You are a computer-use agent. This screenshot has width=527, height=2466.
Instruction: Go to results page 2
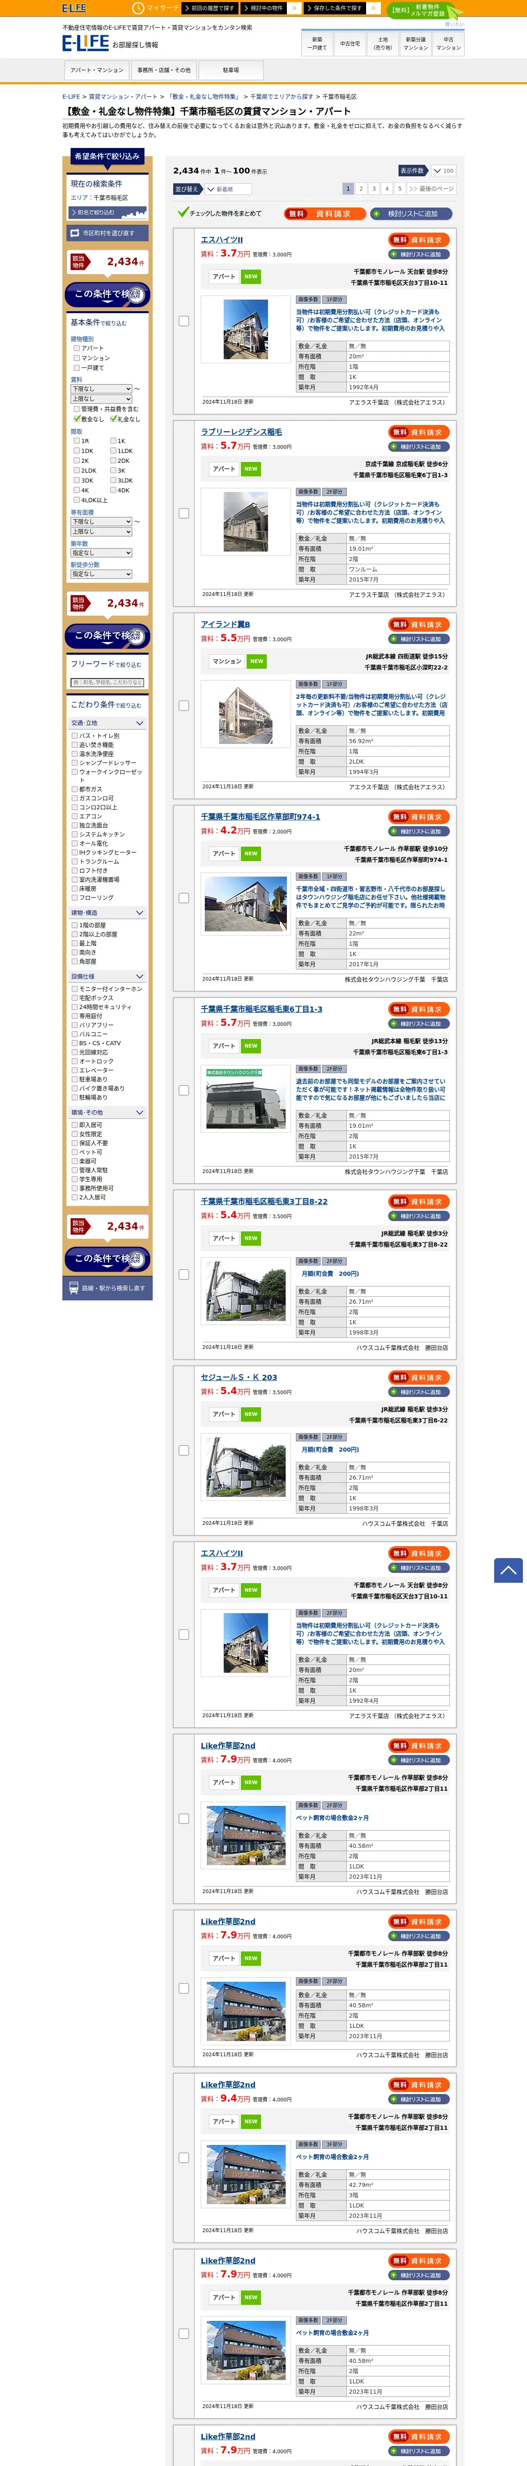coord(361,189)
